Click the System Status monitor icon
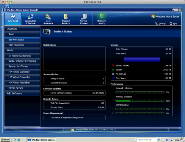 click(47, 31)
